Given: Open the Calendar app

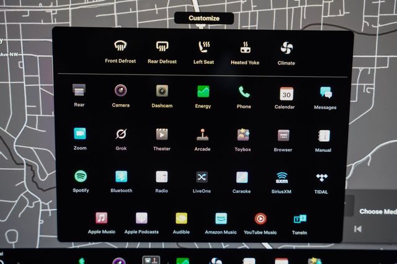Looking at the screenshot, I should coord(287,94).
